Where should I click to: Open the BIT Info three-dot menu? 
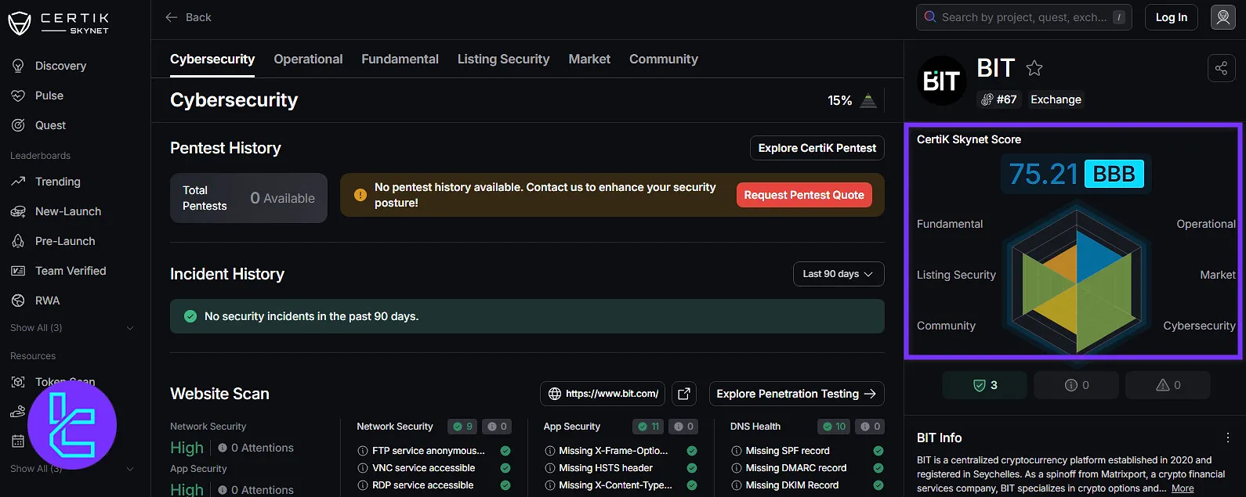click(1227, 438)
